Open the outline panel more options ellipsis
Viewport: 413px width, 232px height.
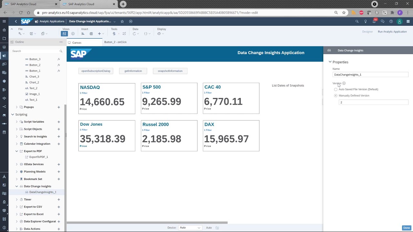61,42
